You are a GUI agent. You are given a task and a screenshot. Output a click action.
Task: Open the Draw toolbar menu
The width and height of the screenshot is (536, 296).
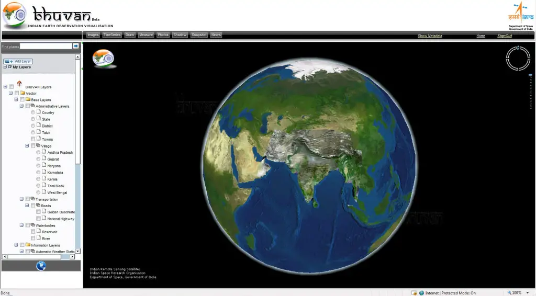pyautogui.click(x=130, y=35)
